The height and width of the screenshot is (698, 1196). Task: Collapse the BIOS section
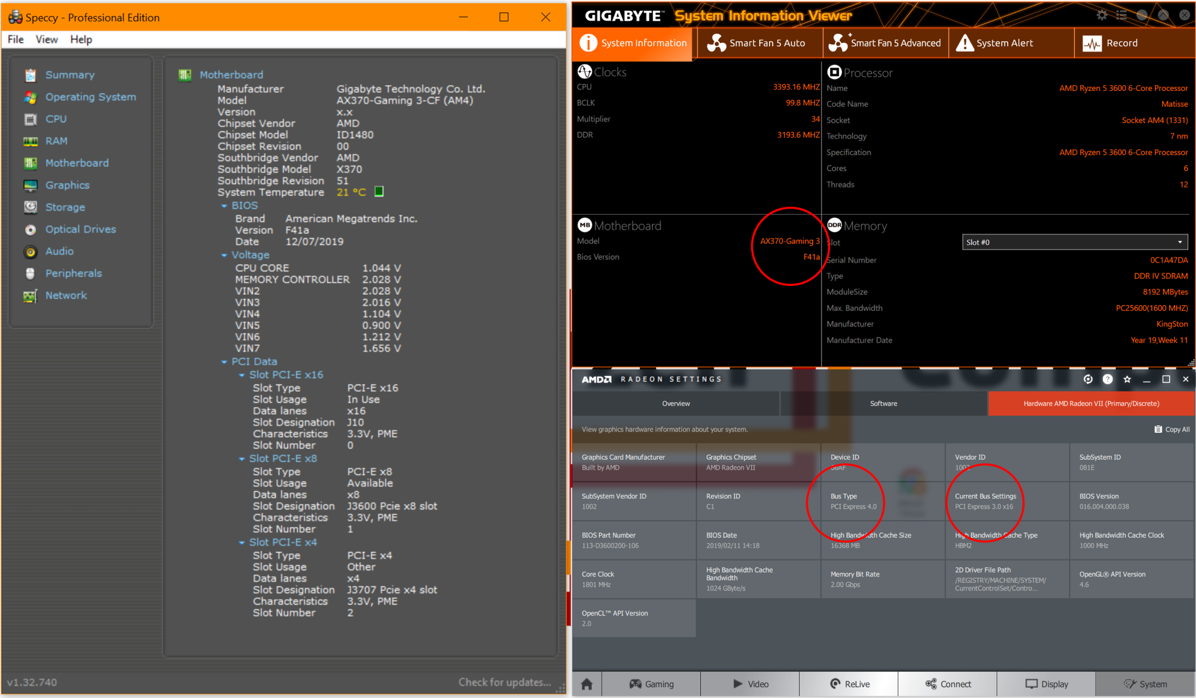click(x=225, y=206)
